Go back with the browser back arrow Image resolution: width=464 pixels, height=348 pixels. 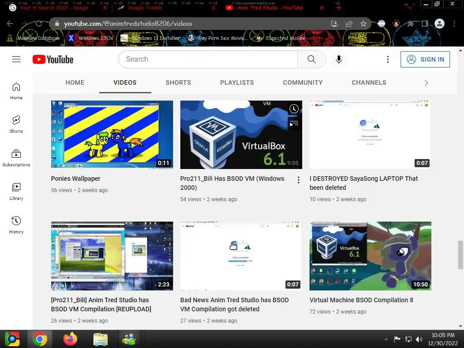(x=10, y=24)
